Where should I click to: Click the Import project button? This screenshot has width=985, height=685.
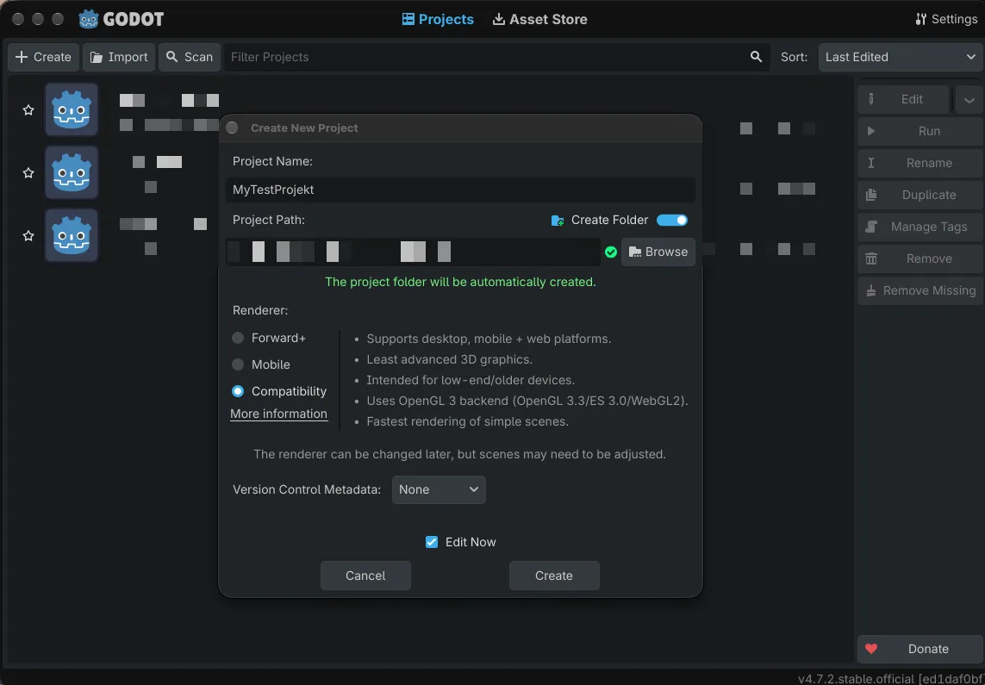119,57
